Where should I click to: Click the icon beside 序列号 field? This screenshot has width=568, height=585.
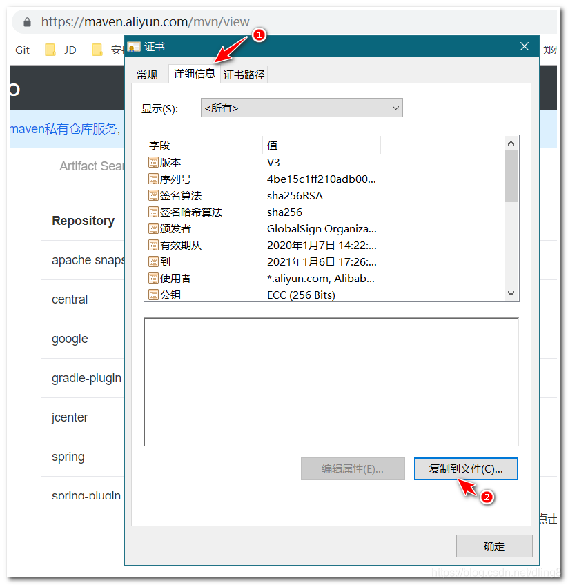pos(153,179)
